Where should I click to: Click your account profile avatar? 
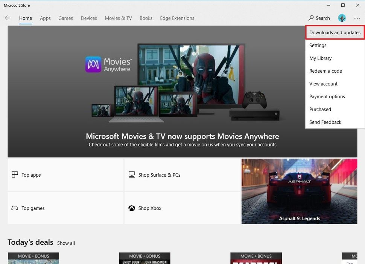342,18
